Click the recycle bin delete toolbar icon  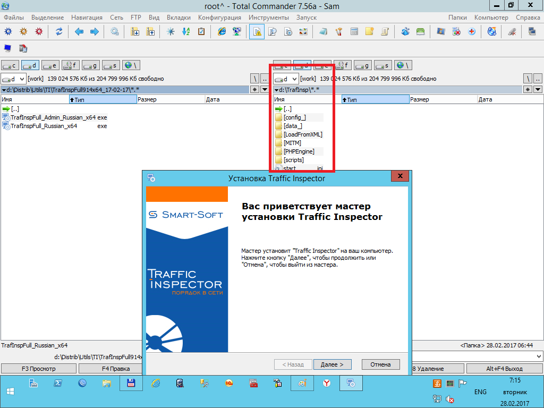(456, 31)
